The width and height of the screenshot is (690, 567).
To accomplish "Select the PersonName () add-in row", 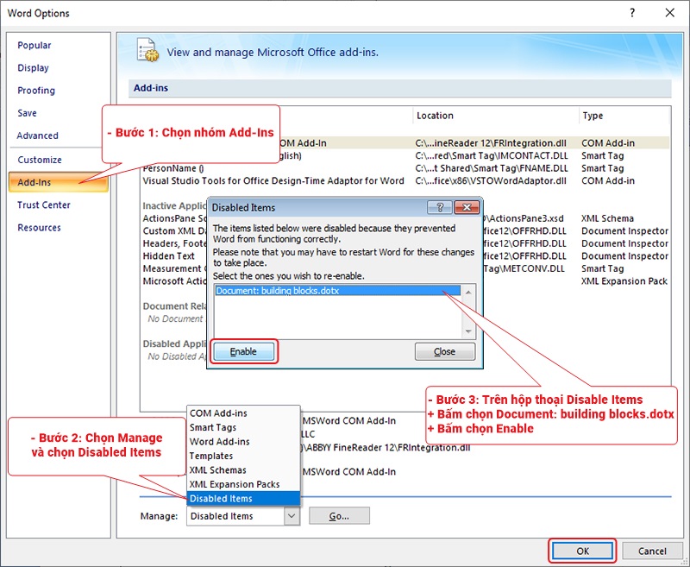I will [x=405, y=168].
